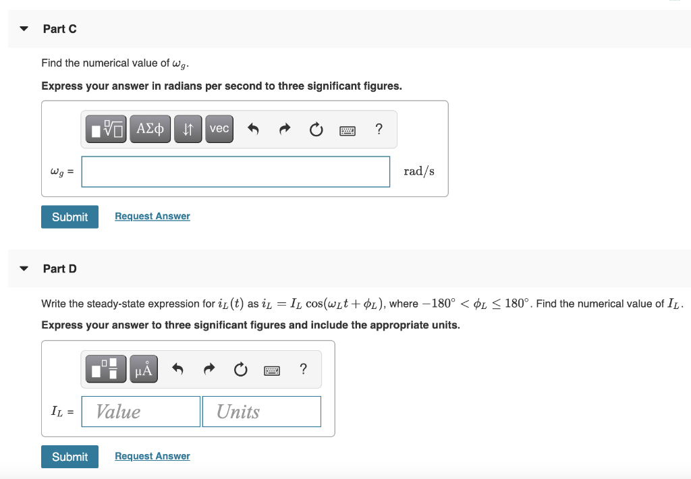
Task: Click the help question mark in Part D
Action: click(303, 369)
